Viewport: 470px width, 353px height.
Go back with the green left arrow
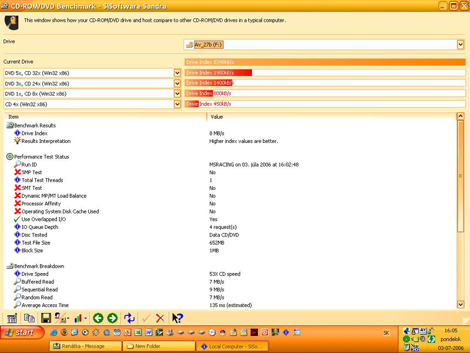coord(98,318)
